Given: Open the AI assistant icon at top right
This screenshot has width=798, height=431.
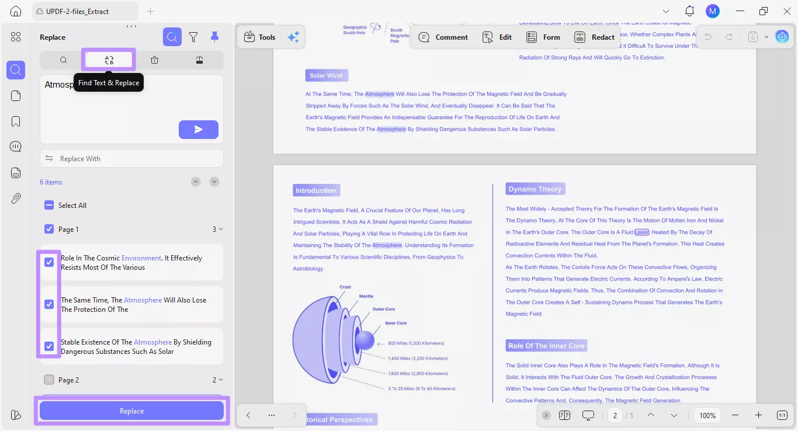Looking at the screenshot, I should pos(782,37).
